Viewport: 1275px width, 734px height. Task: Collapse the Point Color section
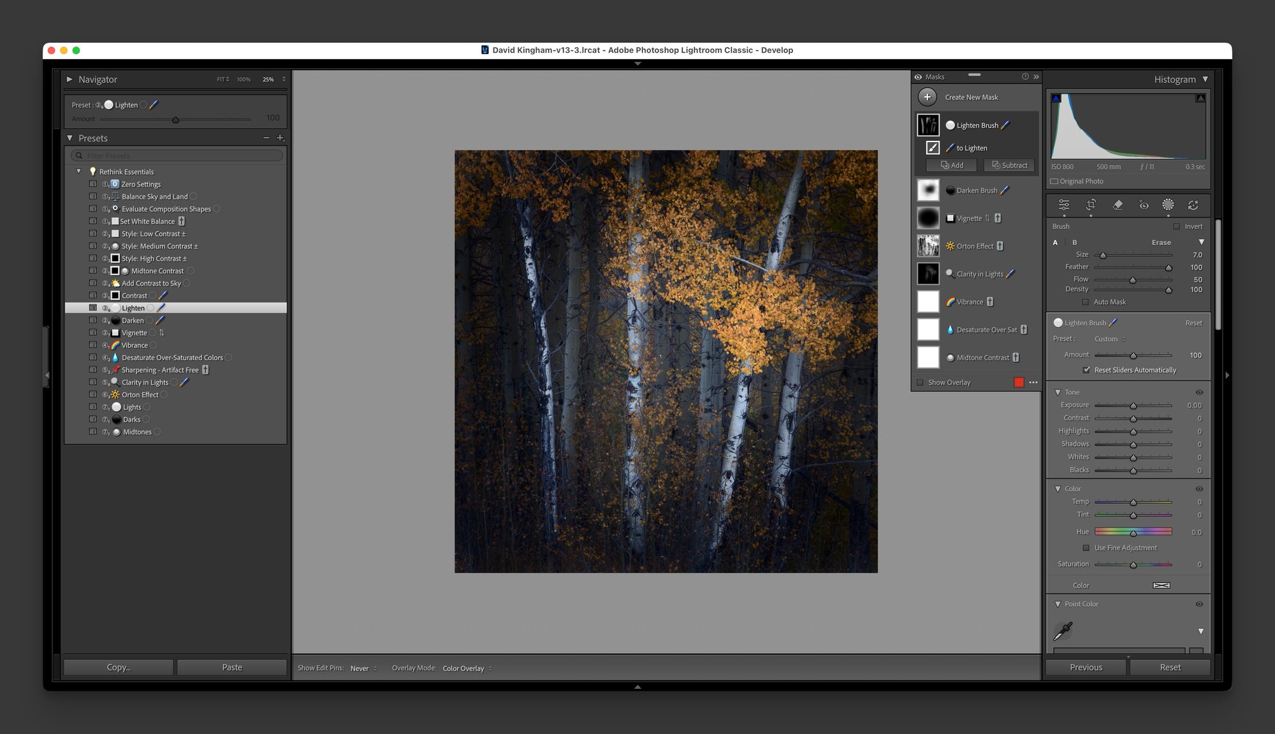(1058, 604)
